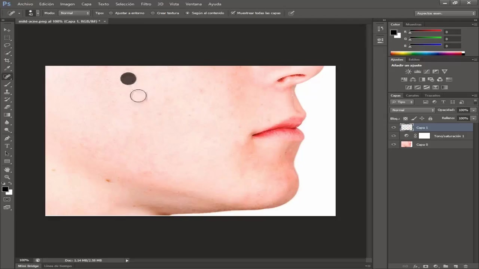
Task: Open the 'Aspectos esen.' workspace dropdown
Action: [445, 13]
